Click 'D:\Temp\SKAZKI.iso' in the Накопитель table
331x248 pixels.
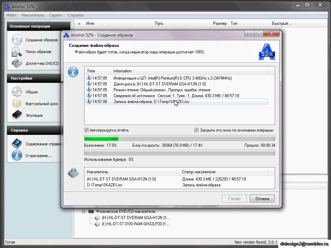pyautogui.click(x=104, y=185)
